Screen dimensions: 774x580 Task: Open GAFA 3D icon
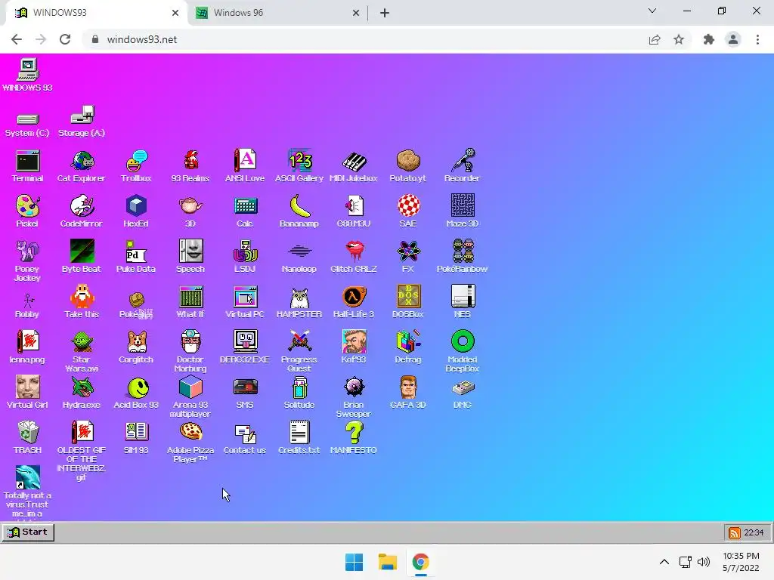(407, 393)
